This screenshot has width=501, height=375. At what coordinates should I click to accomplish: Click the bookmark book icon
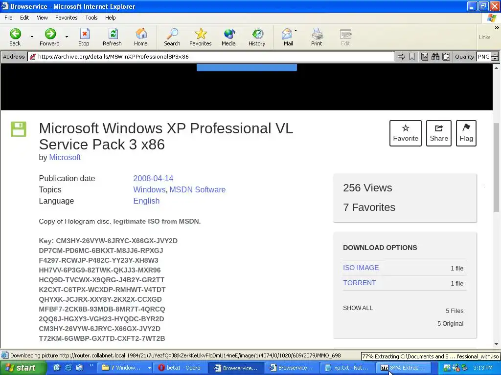[x=424, y=57]
